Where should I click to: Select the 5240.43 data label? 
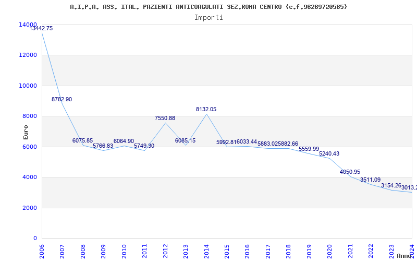[x=329, y=153]
